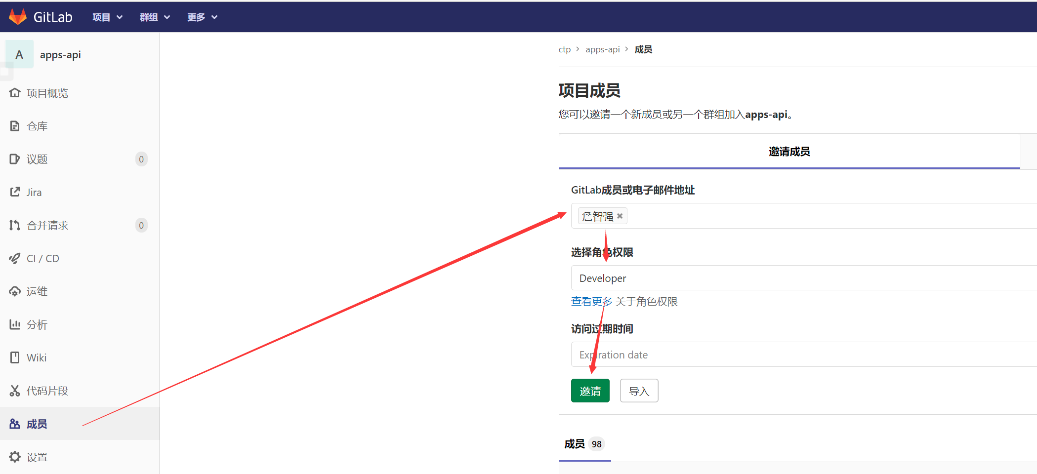Open the 查看更多 role permissions link
The width and height of the screenshot is (1037, 474).
pyautogui.click(x=591, y=301)
